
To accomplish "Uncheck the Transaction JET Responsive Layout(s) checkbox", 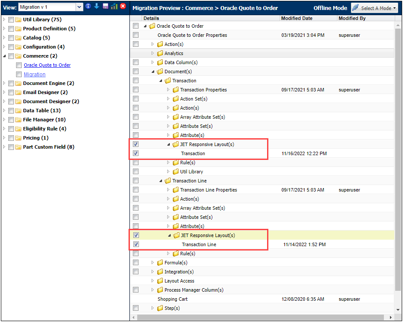I will click(x=135, y=144).
